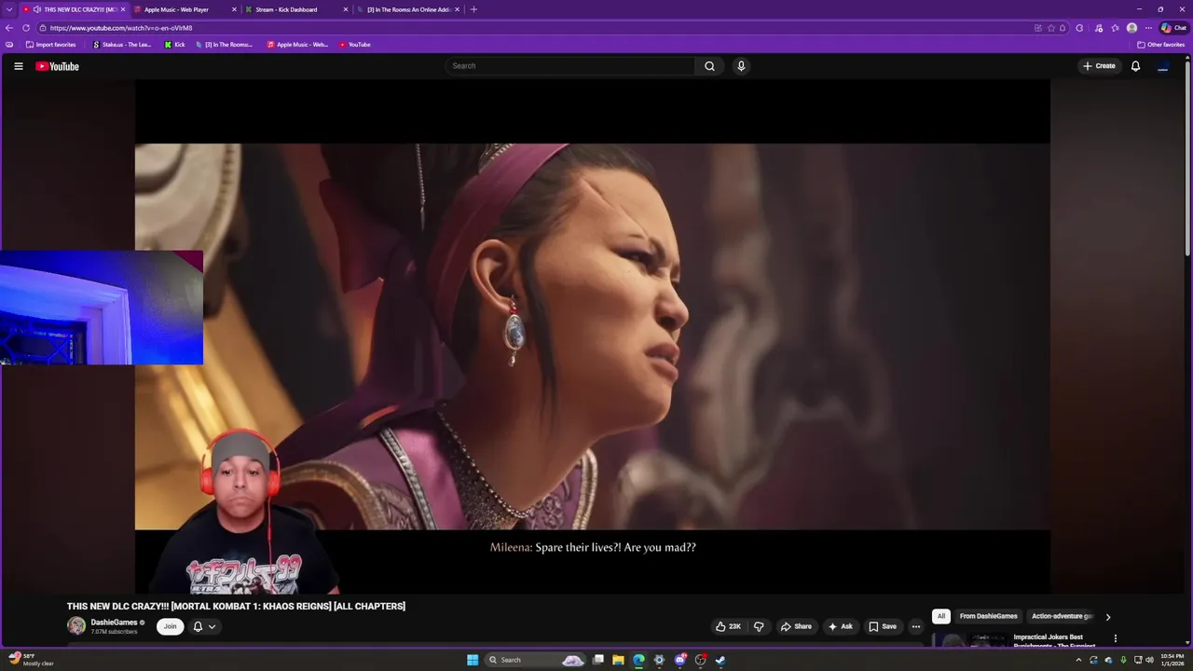Screen dimensions: 1193x671
Task: Go to YouTube home via logo
Action: coord(57,66)
